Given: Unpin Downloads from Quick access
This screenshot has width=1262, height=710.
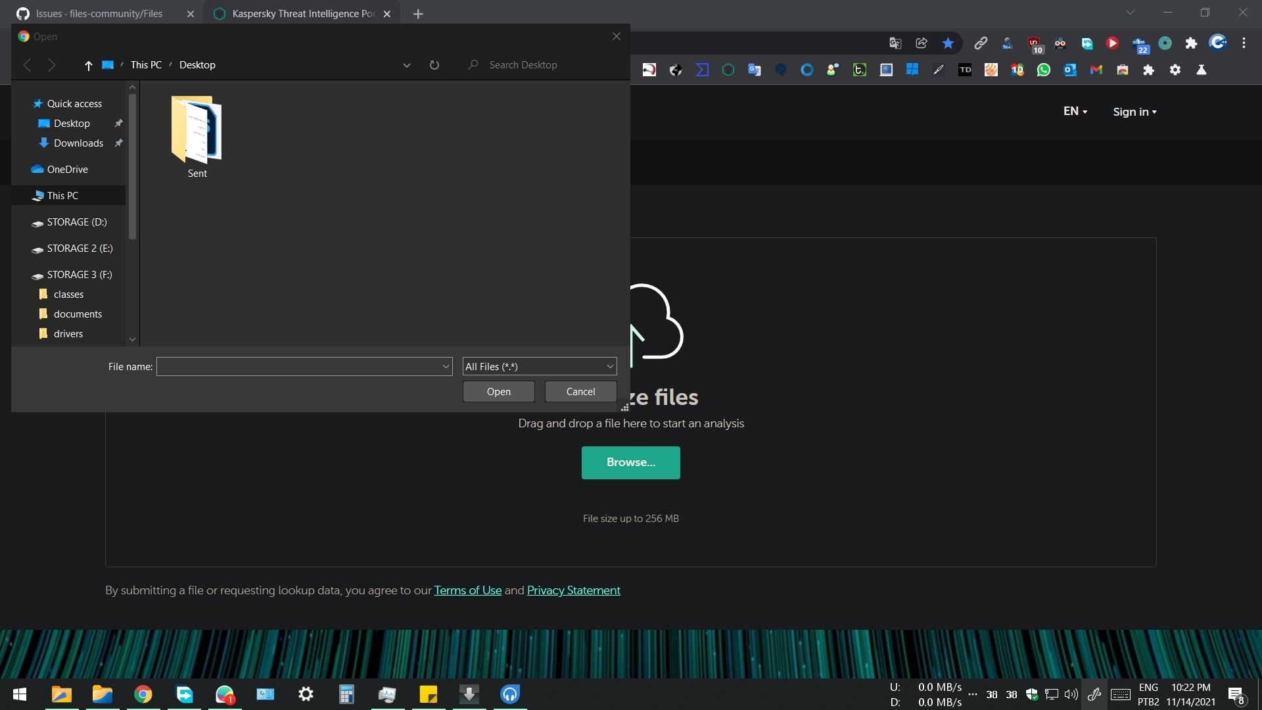Looking at the screenshot, I should (119, 143).
